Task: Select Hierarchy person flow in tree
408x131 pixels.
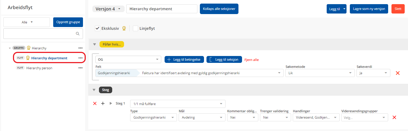Action: point(39,68)
